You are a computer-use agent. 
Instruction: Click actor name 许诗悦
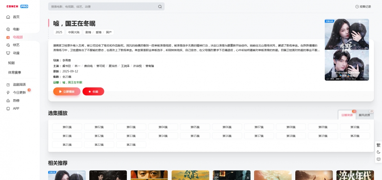coord(138,66)
